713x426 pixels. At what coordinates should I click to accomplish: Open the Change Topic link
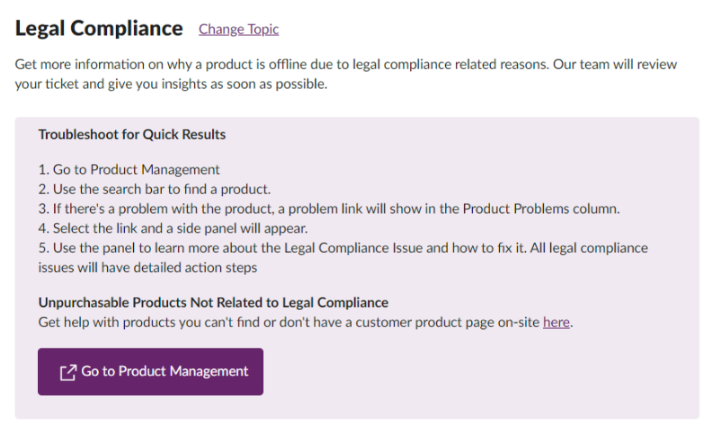(x=238, y=29)
